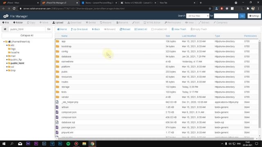Screen dimensions: 262x147
Task: Sort by the Last Modified column header
Action: [189, 36]
